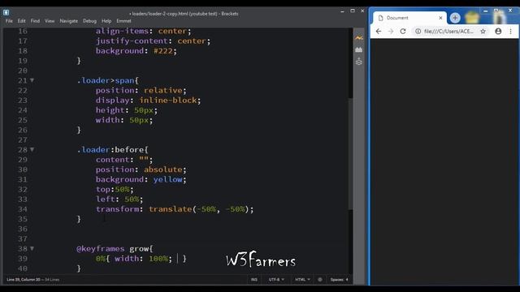Click the #222 color value on line 18
This screenshot has width=520, height=292.
(x=162, y=50)
